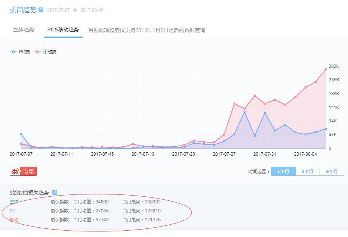Switch to the 整体趋势 tab
The image size is (348, 237).
24,30
